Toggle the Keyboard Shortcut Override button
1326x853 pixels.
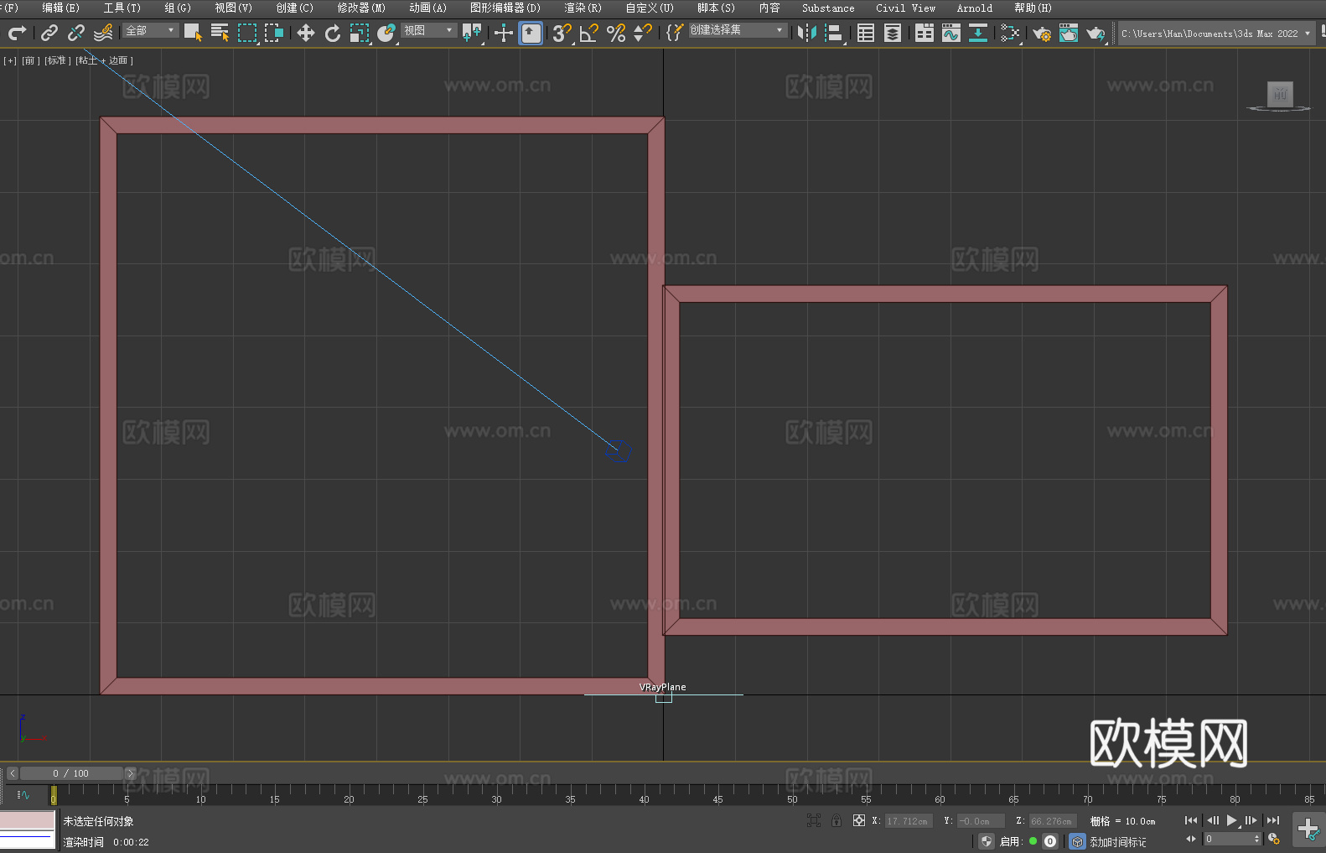point(531,33)
